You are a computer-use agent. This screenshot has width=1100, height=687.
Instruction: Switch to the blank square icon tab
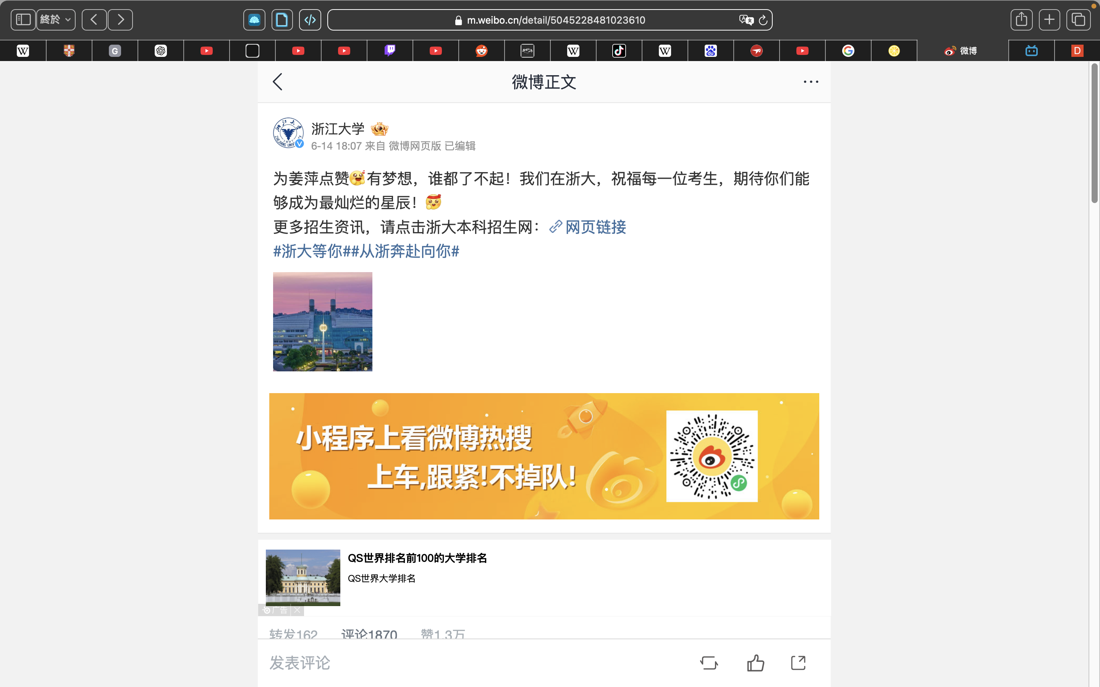tap(252, 50)
